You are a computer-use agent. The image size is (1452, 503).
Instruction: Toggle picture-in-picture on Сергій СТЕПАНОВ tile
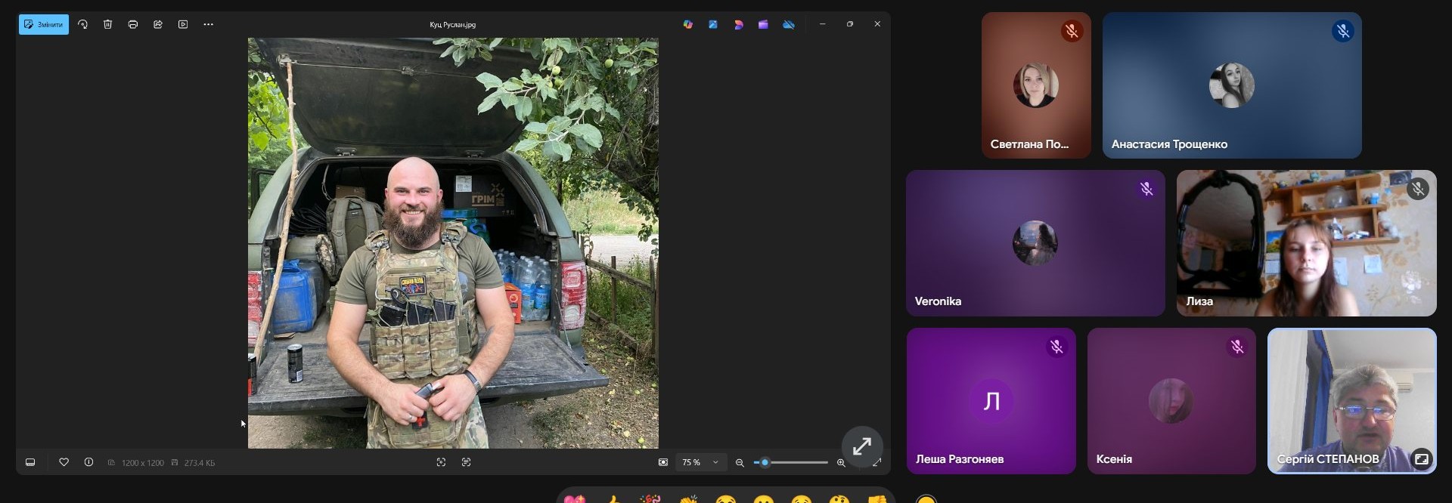(x=1422, y=458)
